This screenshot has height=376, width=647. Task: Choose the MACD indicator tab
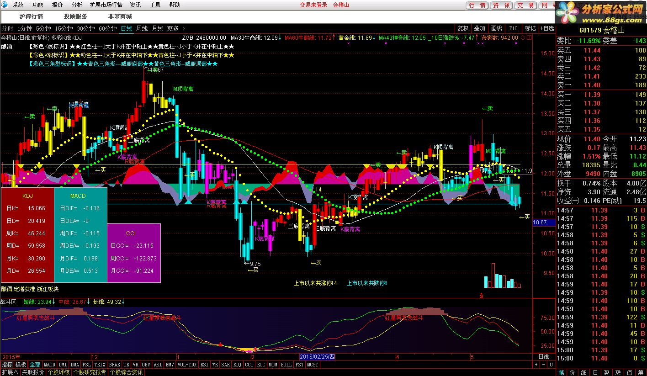click(x=49, y=365)
